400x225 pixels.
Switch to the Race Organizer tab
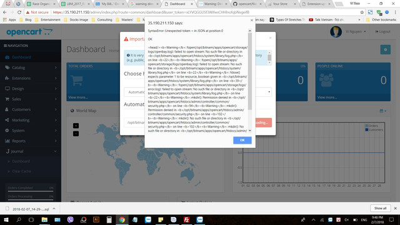tap(41, 4)
